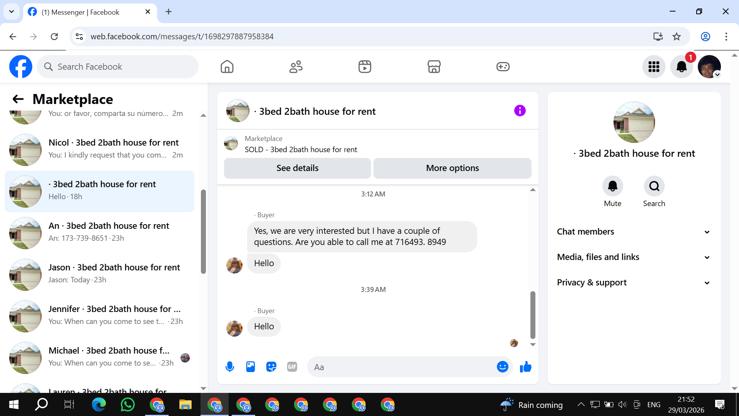Go to Facebook home via logo
Screen dimensions: 739x416
[21, 67]
